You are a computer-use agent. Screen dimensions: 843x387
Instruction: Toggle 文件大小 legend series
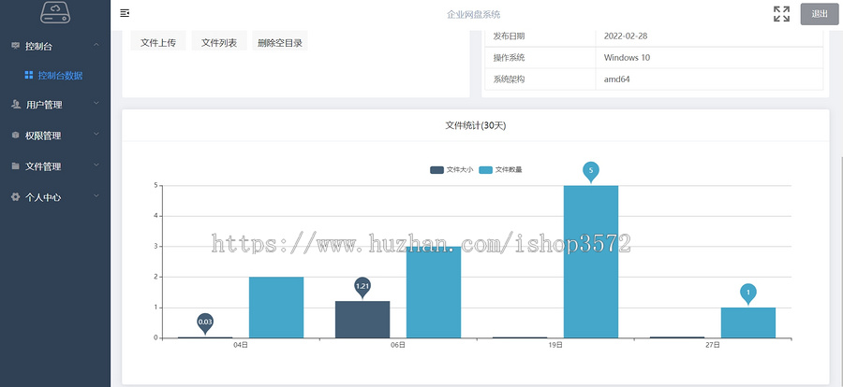(451, 169)
